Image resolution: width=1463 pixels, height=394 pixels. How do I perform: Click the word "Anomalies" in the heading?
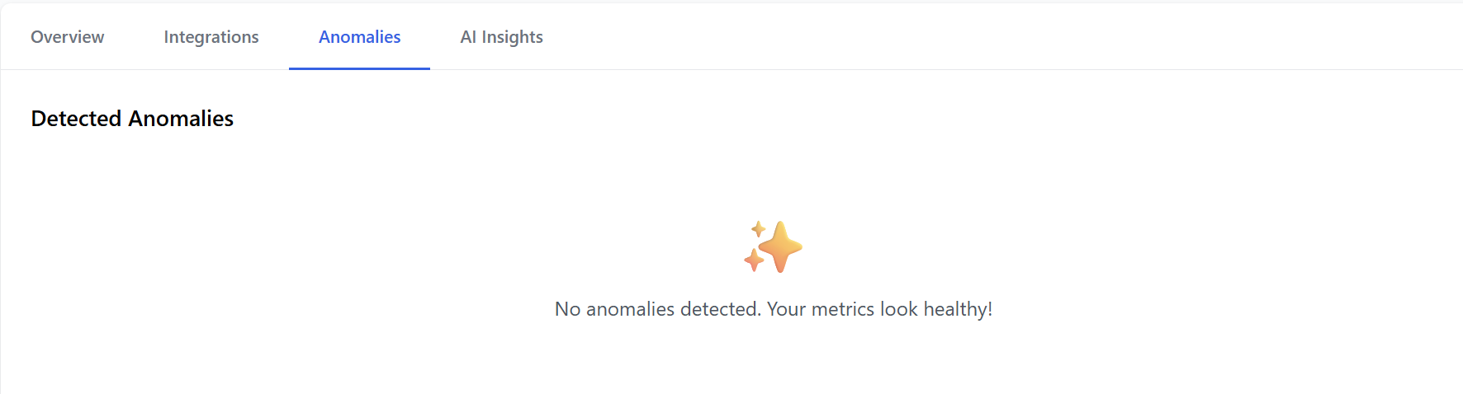click(x=181, y=119)
